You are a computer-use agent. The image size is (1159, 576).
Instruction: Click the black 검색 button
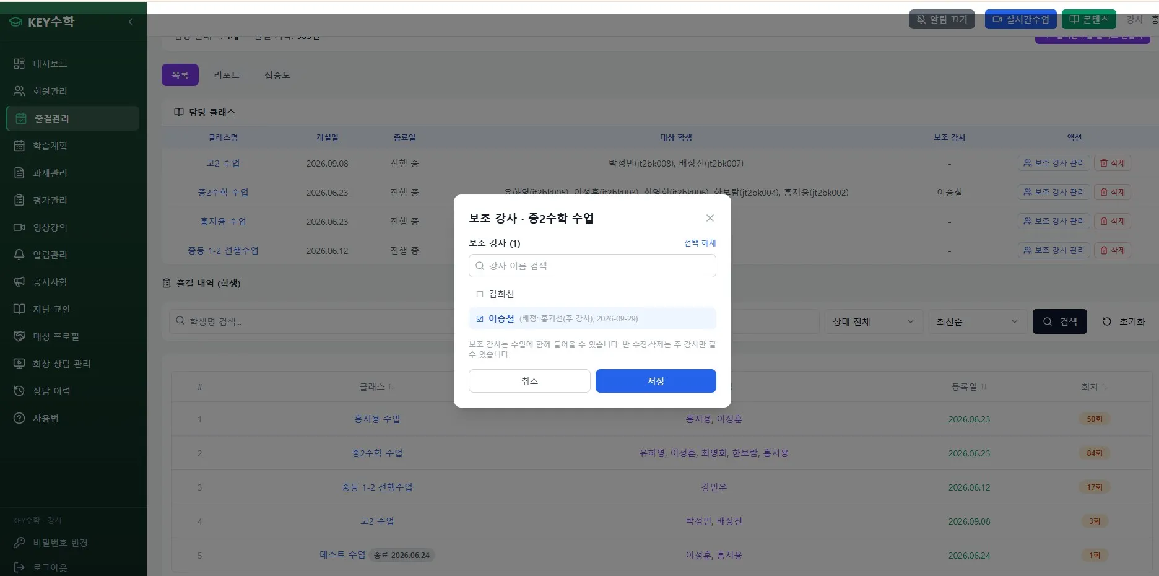pos(1060,321)
